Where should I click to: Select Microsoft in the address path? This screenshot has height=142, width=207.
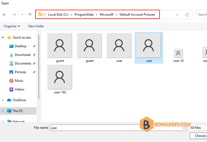click(106, 15)
